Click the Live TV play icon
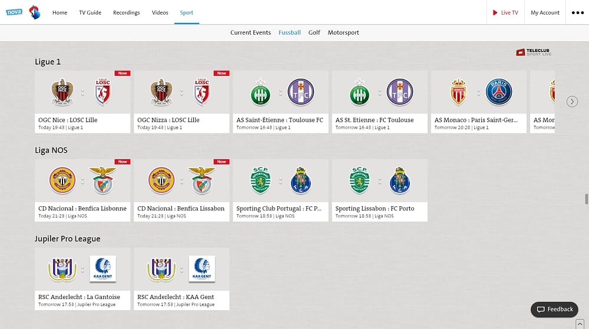This screenshot has height=329, width=589. pyautogui.click(x=495, y=12)
